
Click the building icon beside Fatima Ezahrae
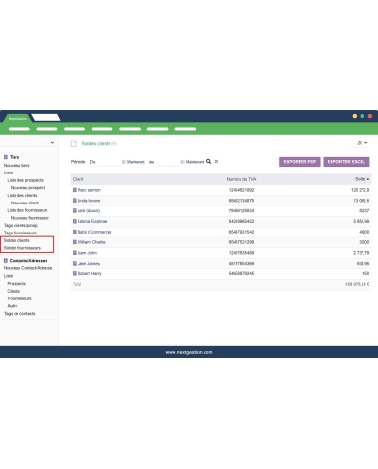[x=75, y=221]
